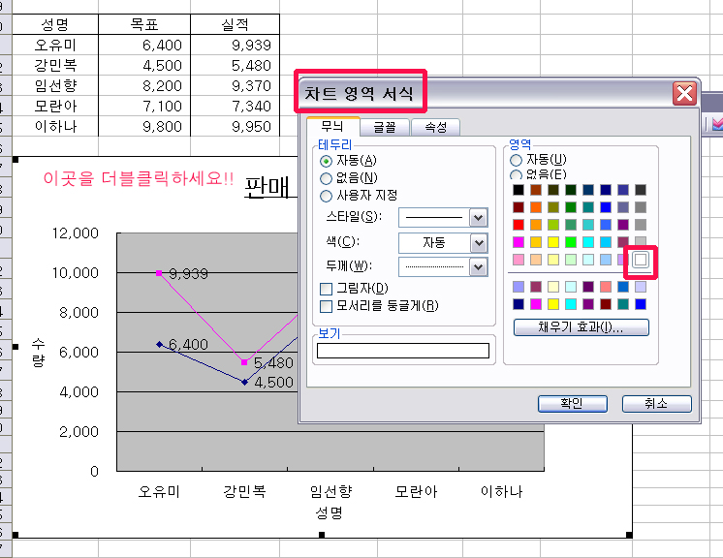Select the tan color swatch
Screen dimensions: 723x558
[x=536, y=260]
